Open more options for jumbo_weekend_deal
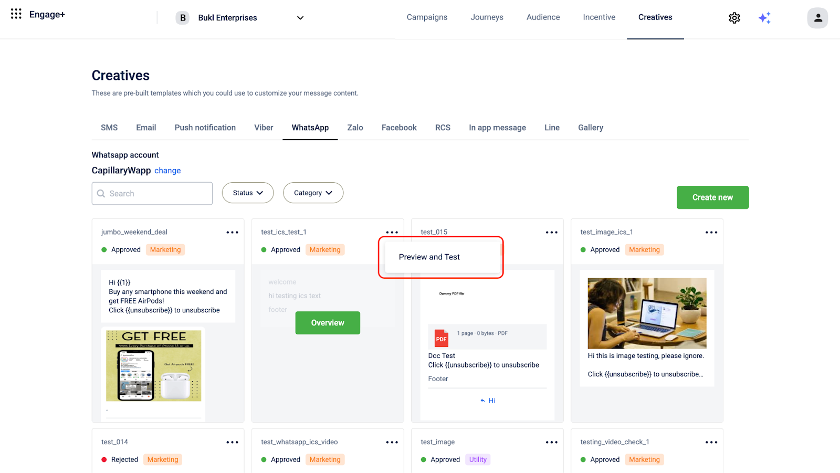The height and width of the screenshot is (473, 840). (x=232, y=232)
